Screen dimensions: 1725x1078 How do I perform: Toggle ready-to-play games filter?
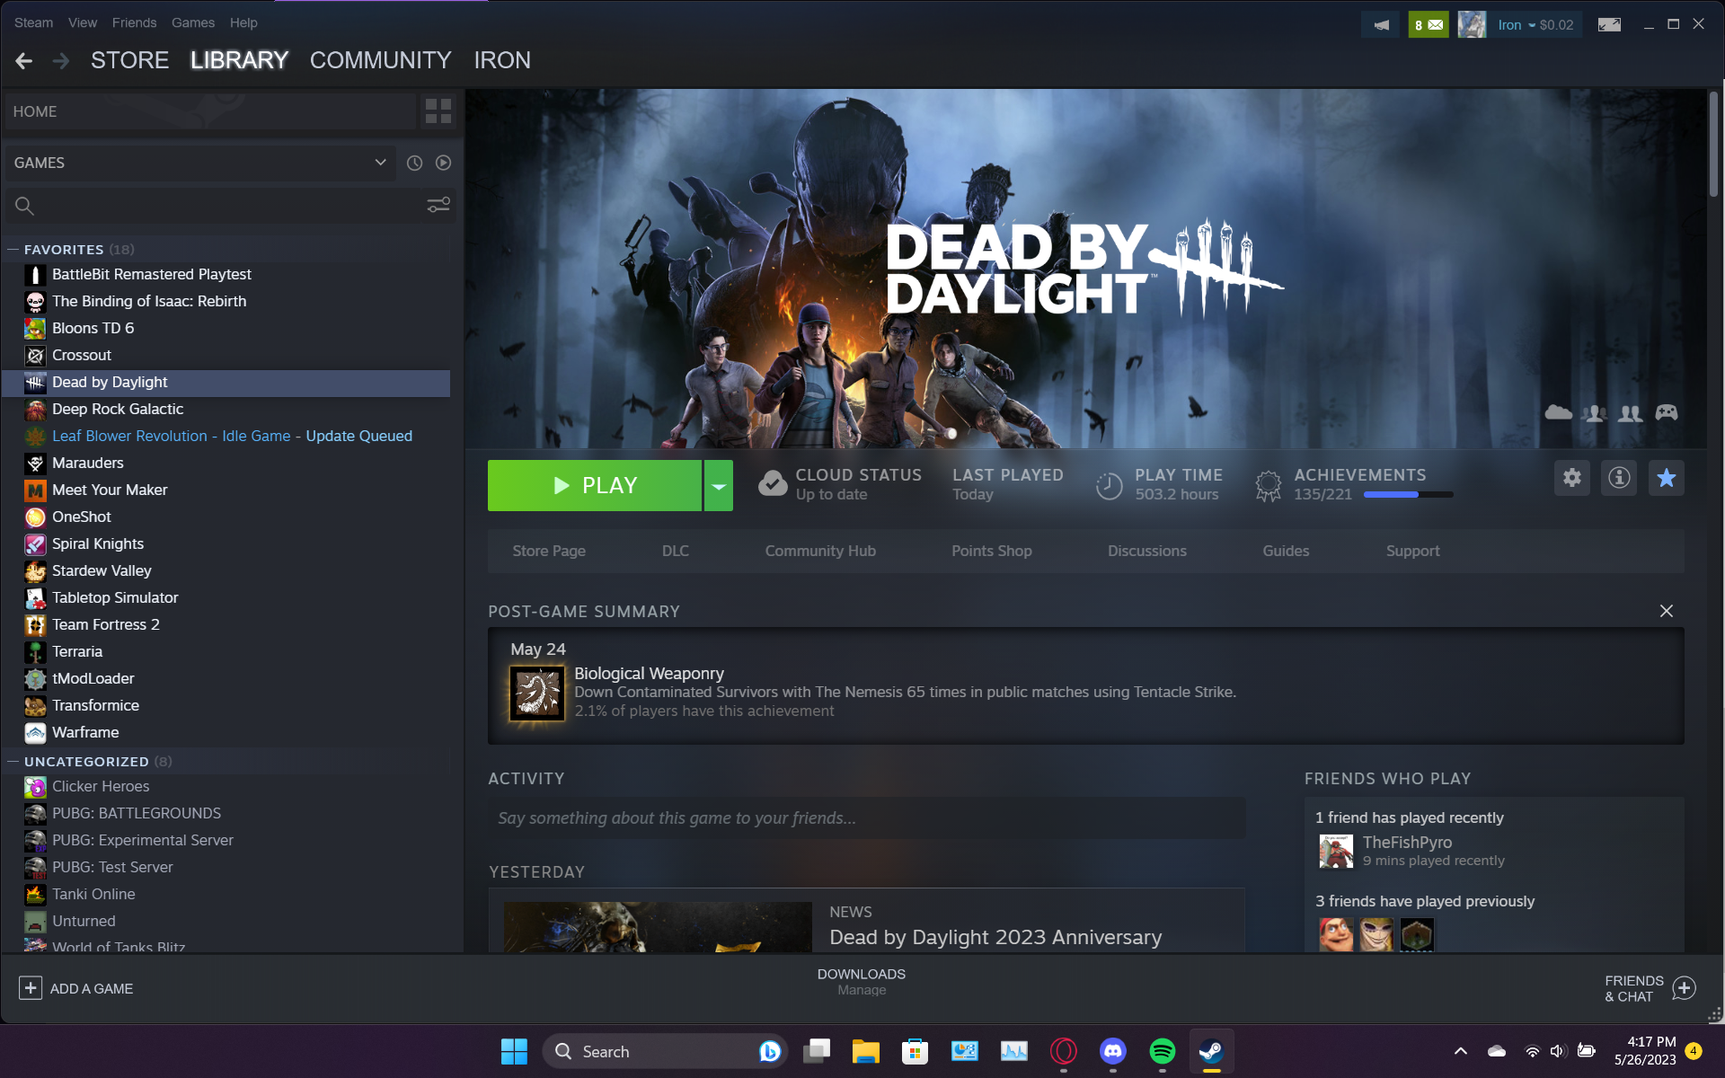coord(443,163)
